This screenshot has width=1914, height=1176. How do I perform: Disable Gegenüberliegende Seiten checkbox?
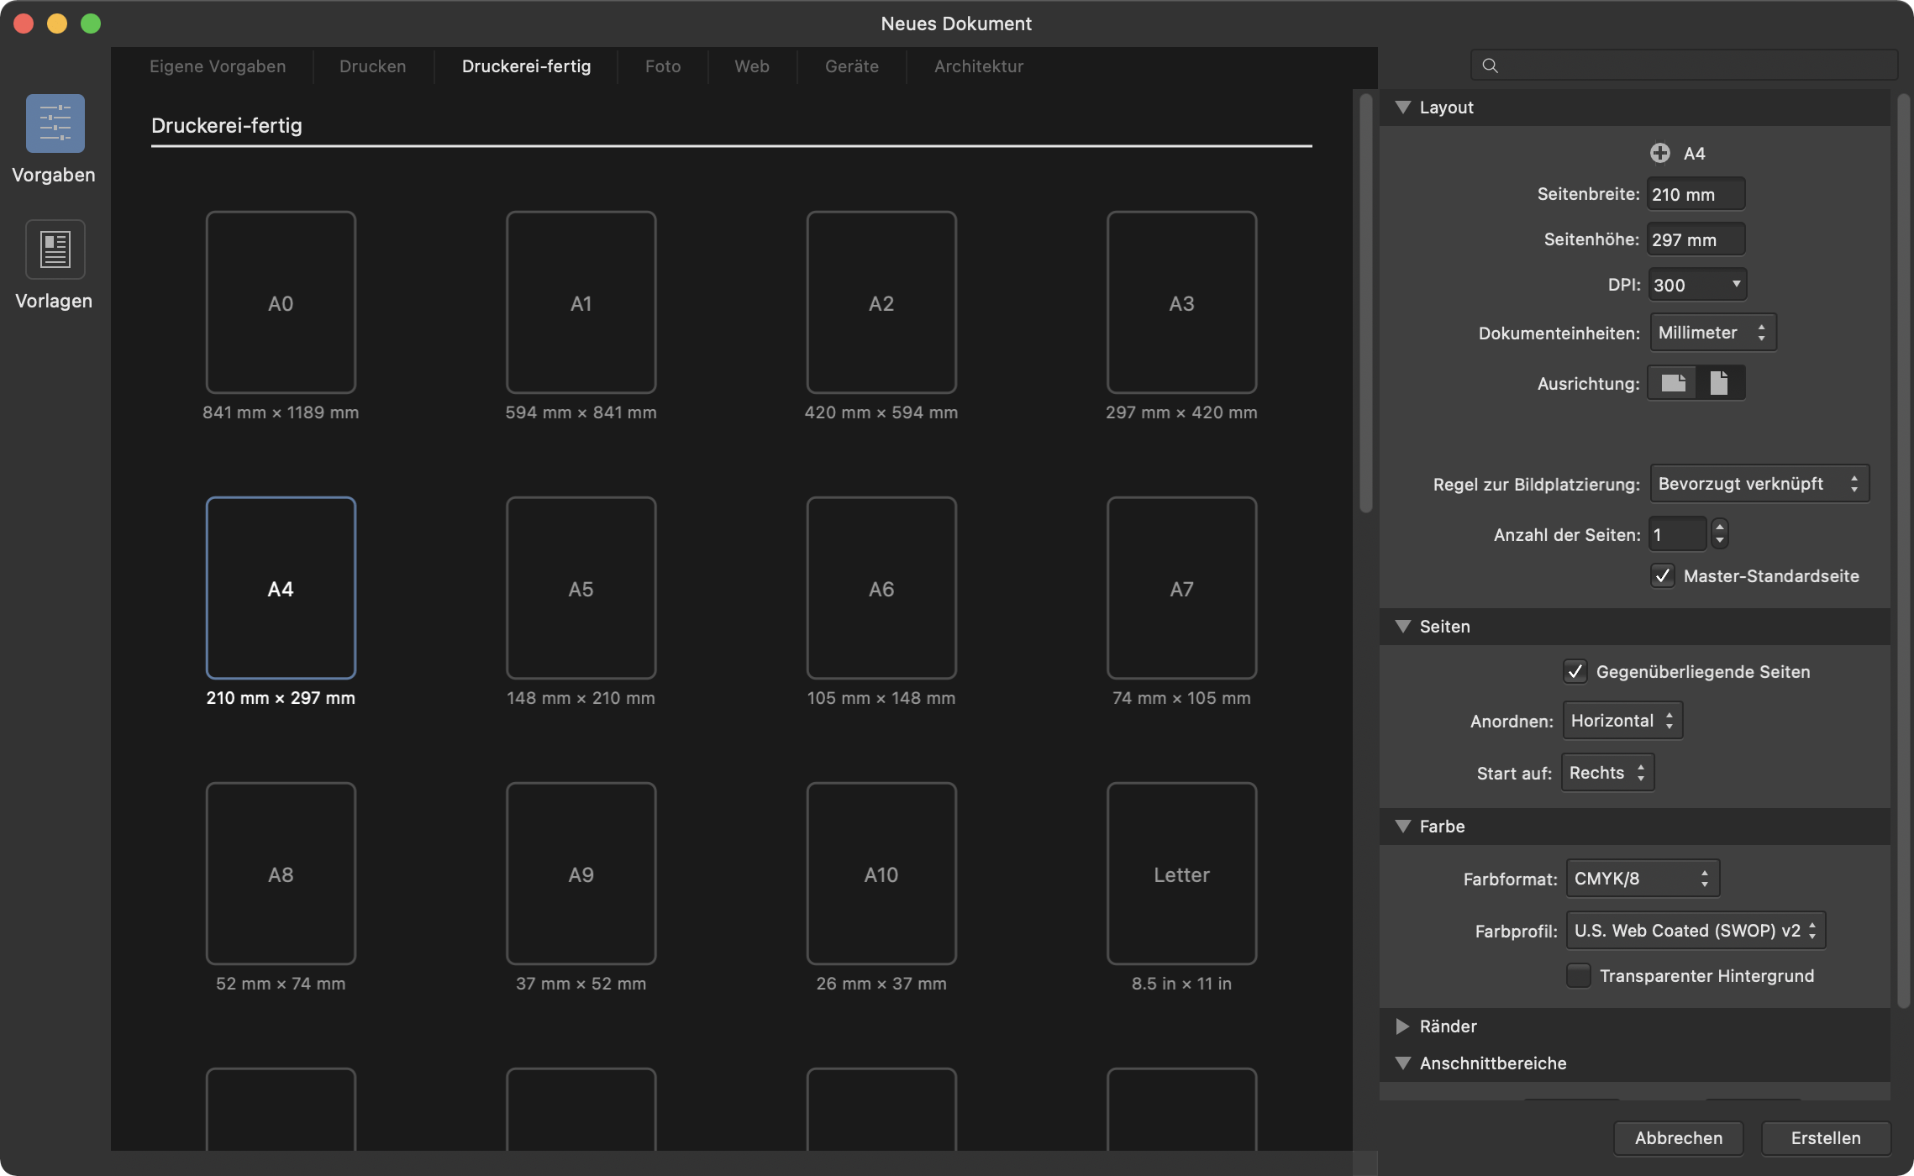1575,672
